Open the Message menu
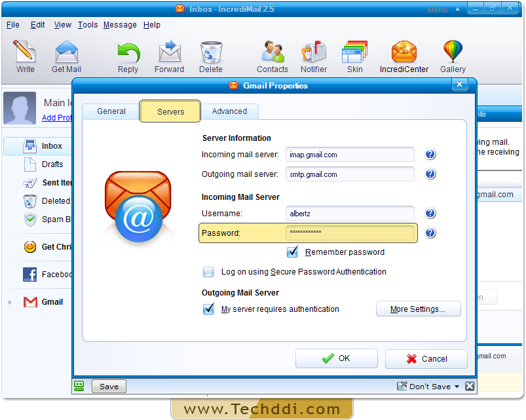 120,25
